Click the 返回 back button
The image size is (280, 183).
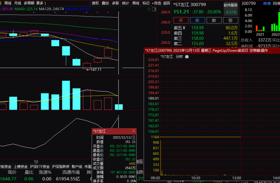tap(166, 3)
